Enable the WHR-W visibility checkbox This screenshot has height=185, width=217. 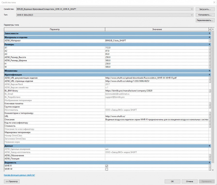pos(107,169)
